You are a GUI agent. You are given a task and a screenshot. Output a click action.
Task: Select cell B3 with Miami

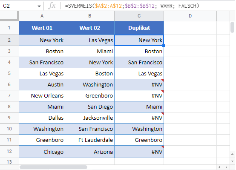pos(90,52)
